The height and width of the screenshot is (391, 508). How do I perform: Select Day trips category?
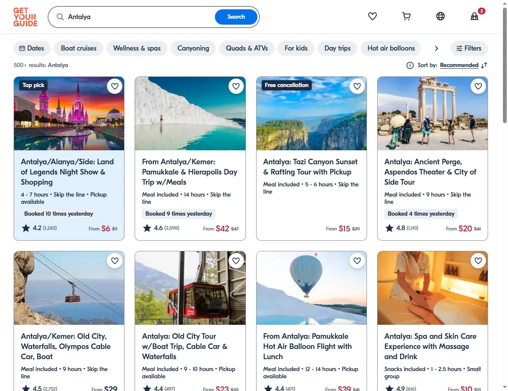338,48
